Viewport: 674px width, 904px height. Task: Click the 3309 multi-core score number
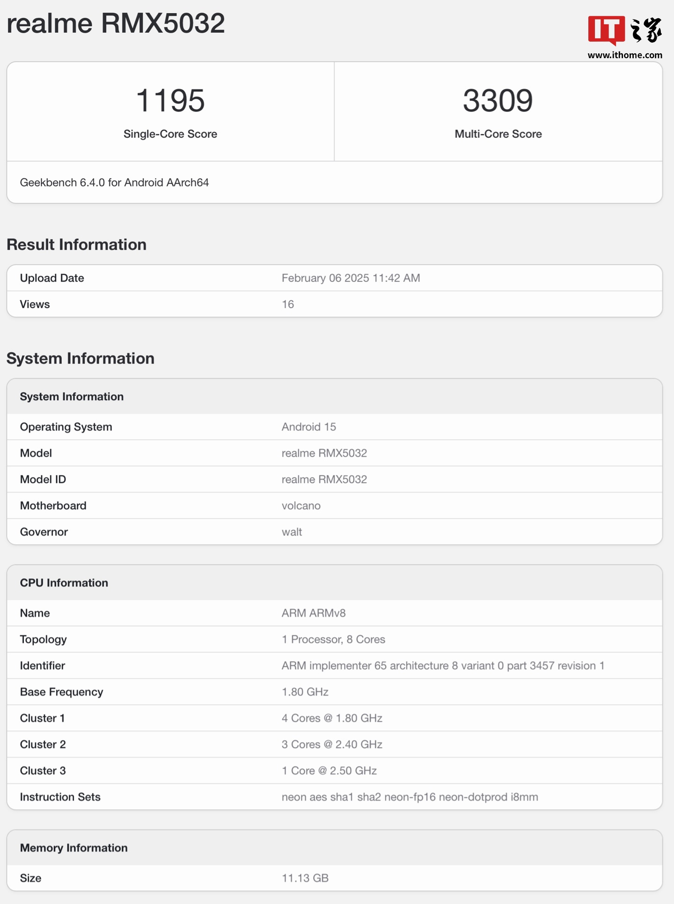click(498, 101)
